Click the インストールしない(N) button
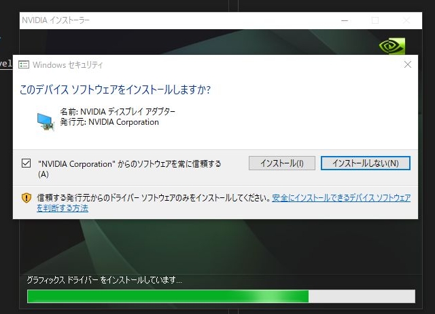This screenshot has width=435, height=314. pos(366,163)
